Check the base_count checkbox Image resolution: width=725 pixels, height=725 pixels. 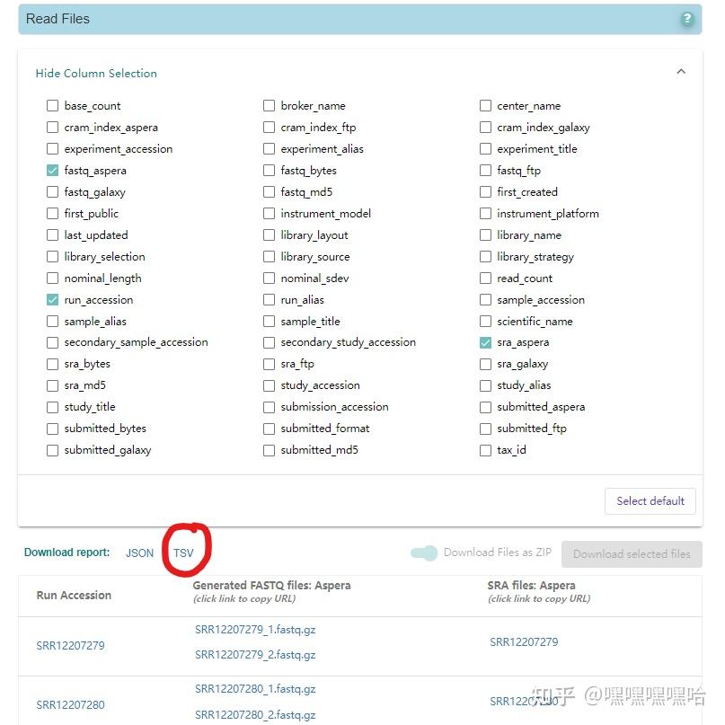click(52, 106)
